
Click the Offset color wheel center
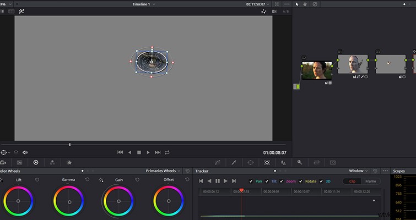click(169, 201)
